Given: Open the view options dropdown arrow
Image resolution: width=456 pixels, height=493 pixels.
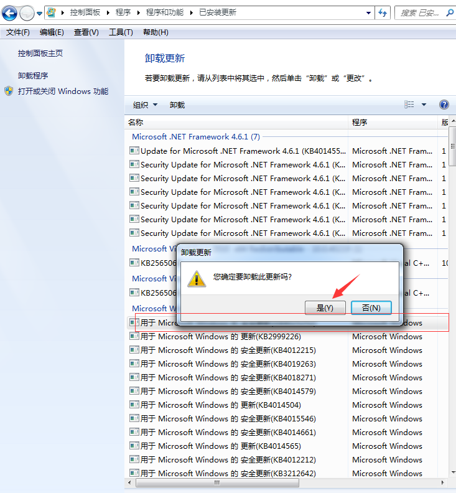Looking at the screenshot, I should tap(424, 105).
